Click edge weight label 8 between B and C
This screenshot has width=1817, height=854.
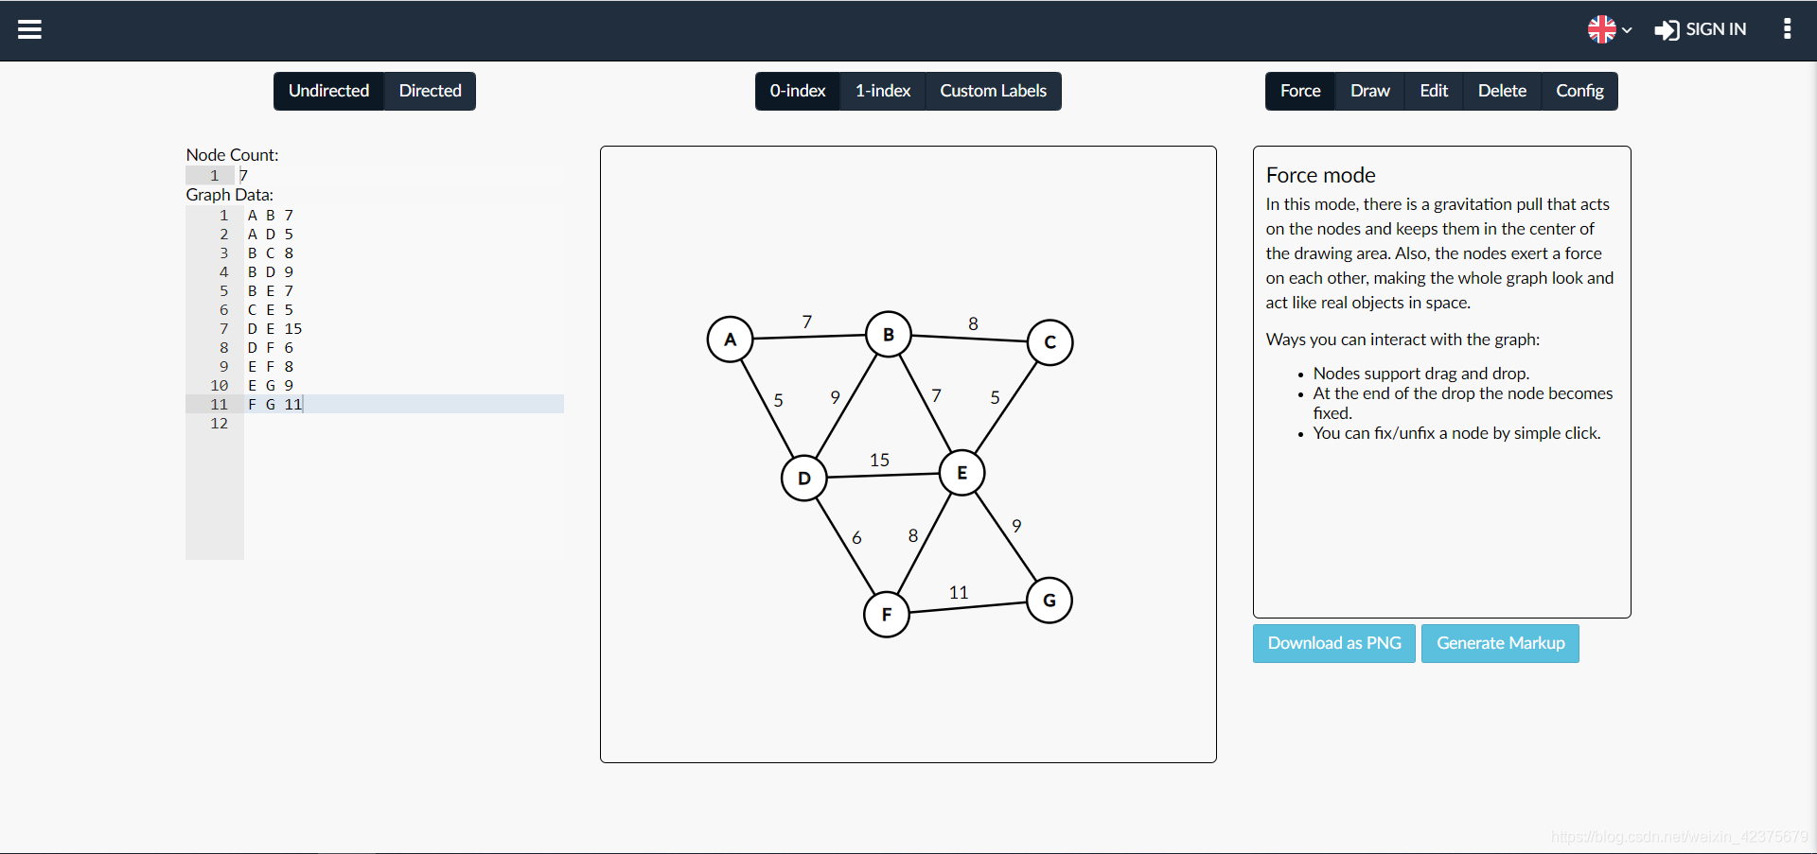coord(973,323)
